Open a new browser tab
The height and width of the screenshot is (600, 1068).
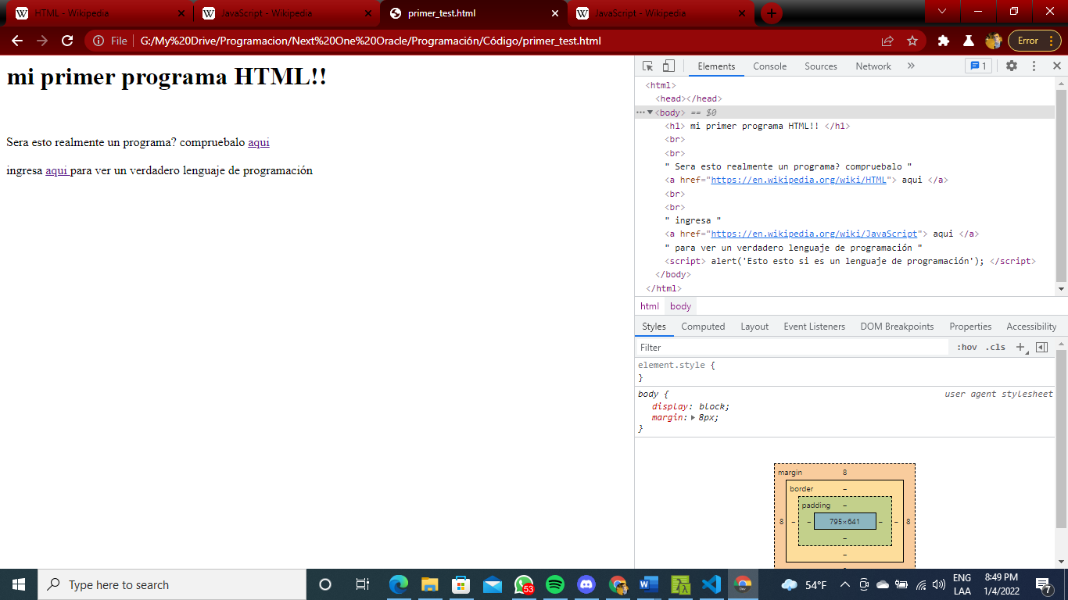tap(771, 13)
